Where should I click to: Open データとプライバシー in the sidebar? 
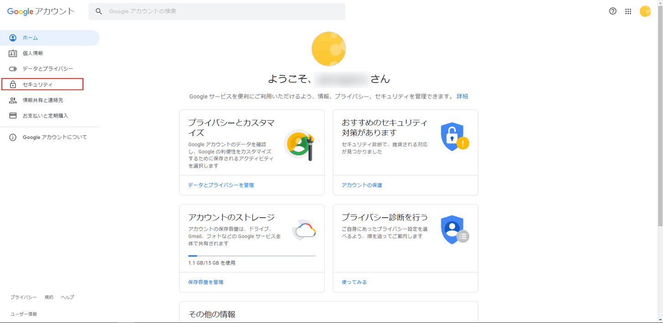(50, 69)
